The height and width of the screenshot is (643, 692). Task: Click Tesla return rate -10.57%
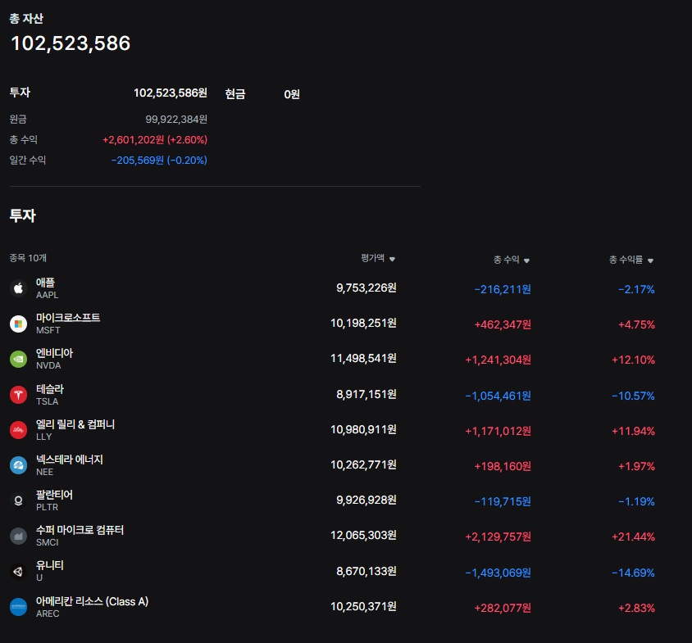(x=633, y=396)
